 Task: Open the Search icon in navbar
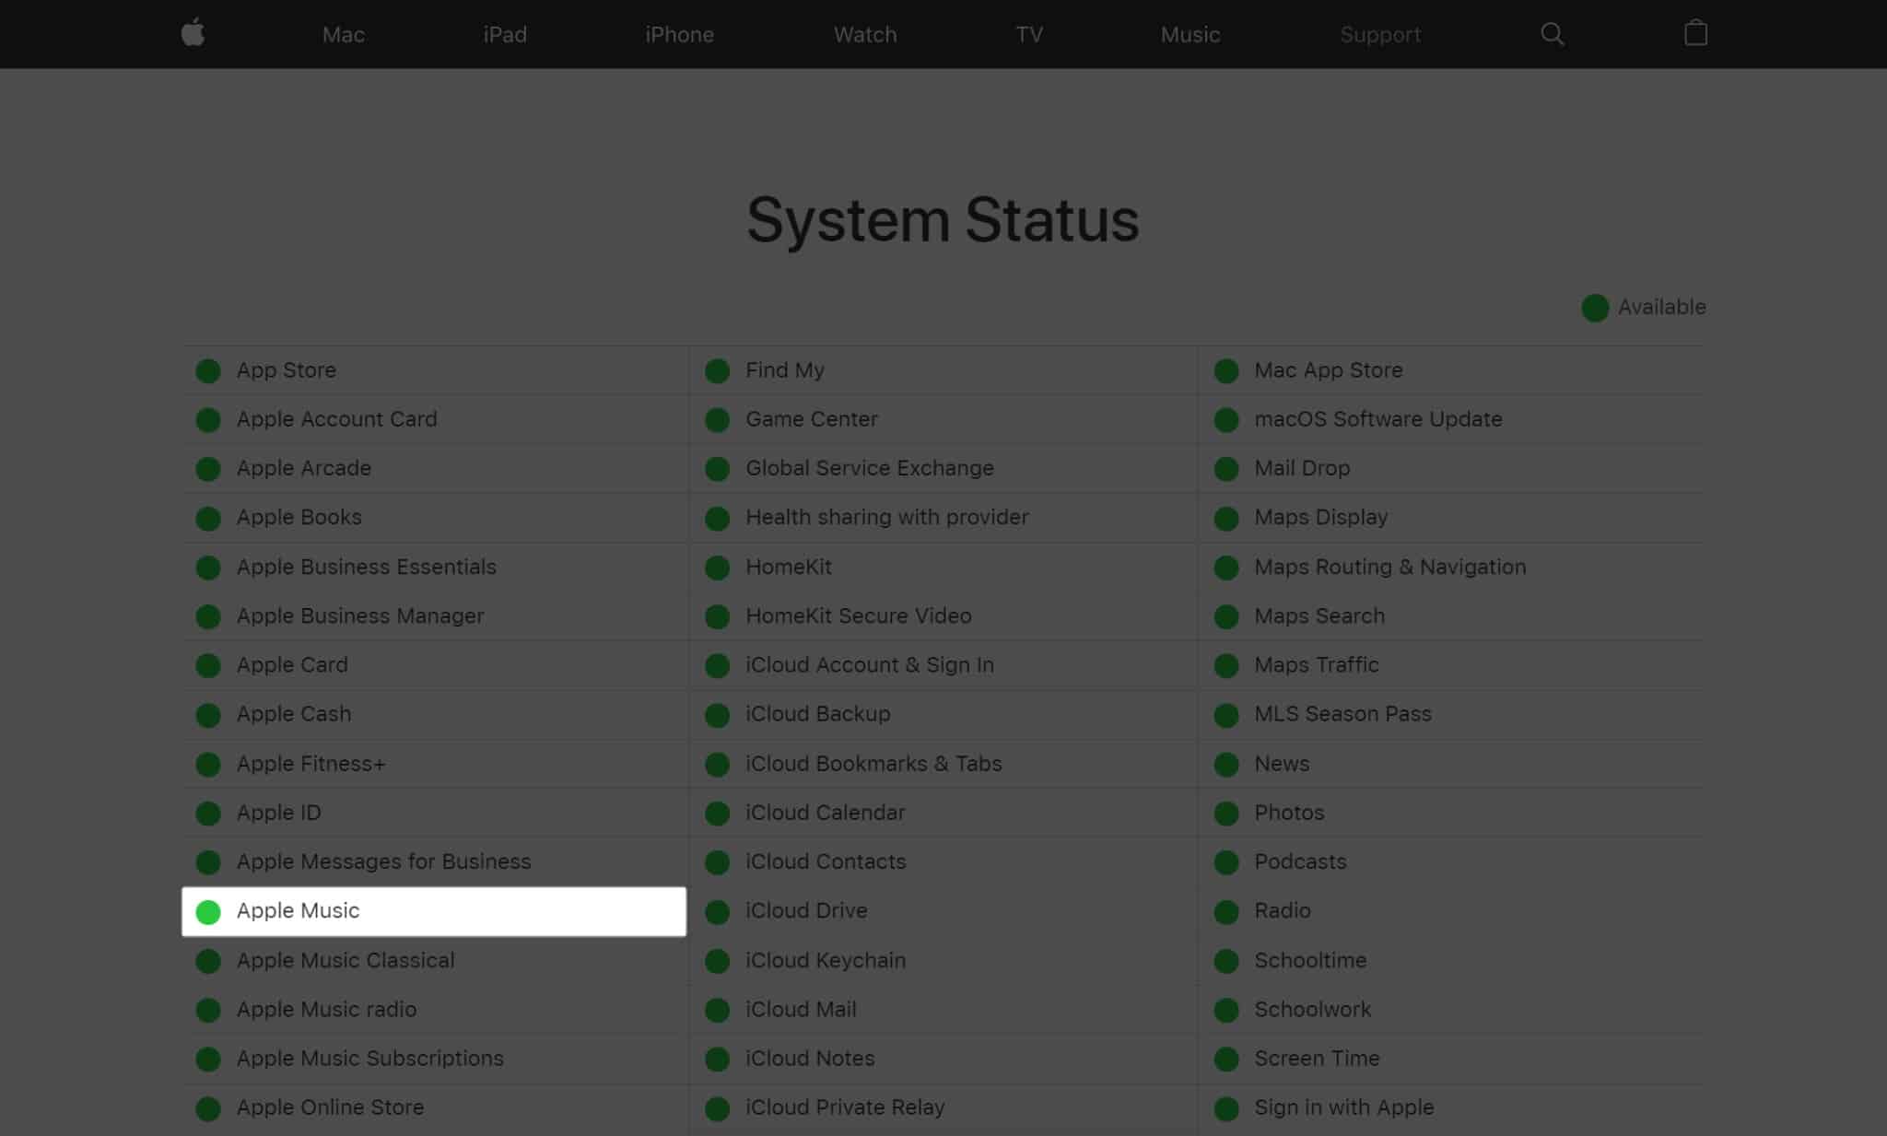[x=1552, y=34]
